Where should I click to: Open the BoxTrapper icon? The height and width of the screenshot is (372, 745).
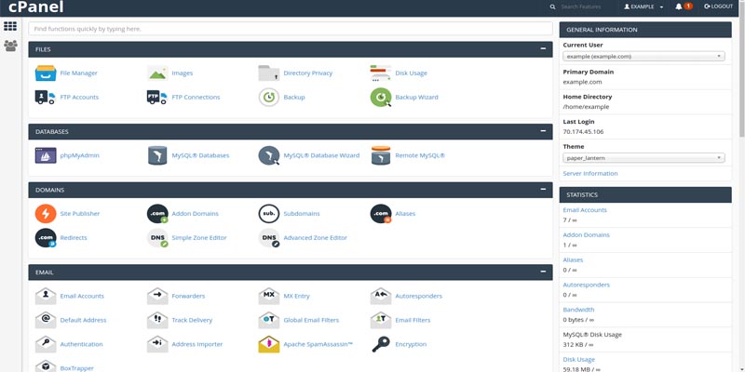pyautogui.click(x=46, y=366)
